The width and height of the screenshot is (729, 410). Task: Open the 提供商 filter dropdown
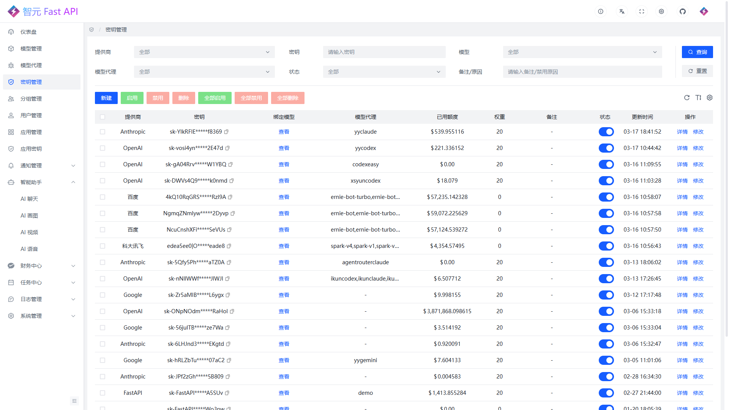pyautogui.click(x=204, y=52)
